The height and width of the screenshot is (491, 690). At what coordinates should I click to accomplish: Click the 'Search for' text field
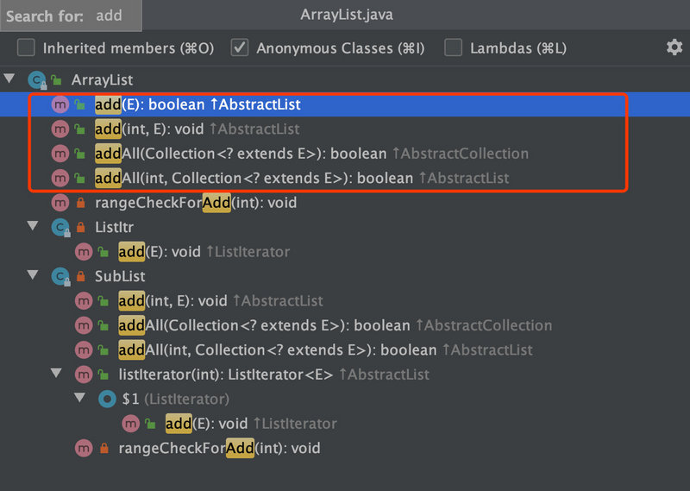pyautogui.click(x=112, y=16)
